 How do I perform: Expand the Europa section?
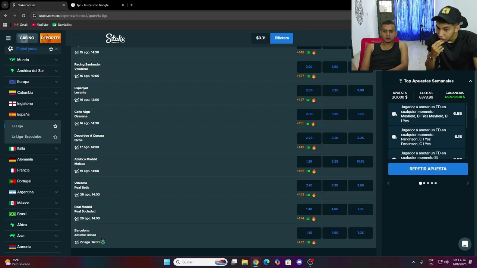tap(56, 82)
